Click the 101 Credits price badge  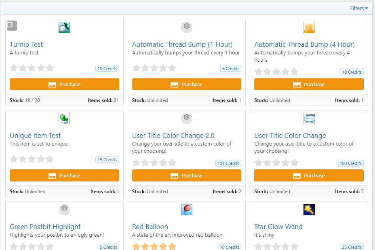pyautogui.click(x=228, y=163)
